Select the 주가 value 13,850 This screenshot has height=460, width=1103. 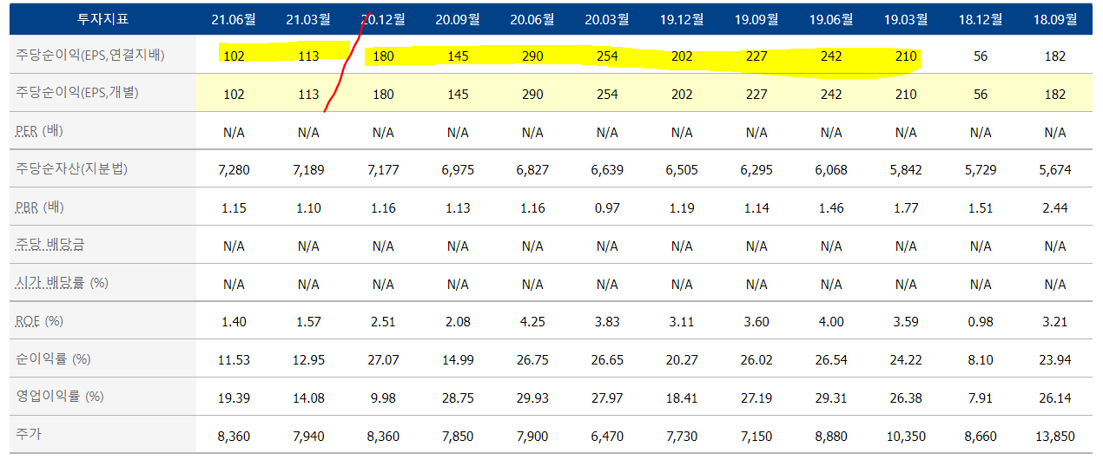tap(1055, 436)
